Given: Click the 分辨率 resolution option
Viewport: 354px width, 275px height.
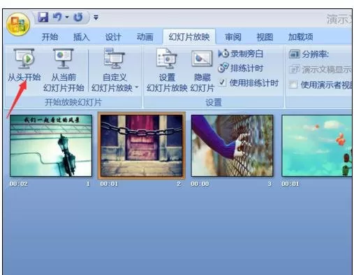Looking at the screenshot, I should click(x=309, y=54).
